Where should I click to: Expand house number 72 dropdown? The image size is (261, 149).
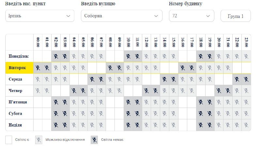(x=192, y=16)
